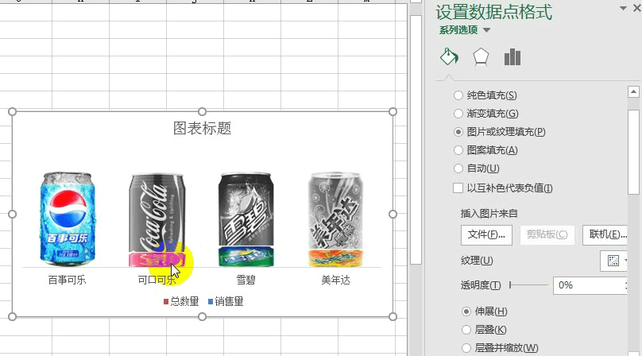The image size is (642, 356).
Task: Select 层叠并缩放(W) radio button
Action: pos(466,348)
